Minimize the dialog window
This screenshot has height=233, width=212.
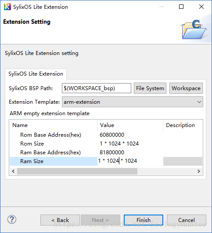point(162,7)
